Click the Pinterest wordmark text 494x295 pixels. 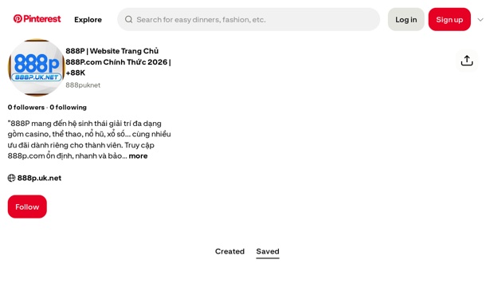click(x=42, y=19)
